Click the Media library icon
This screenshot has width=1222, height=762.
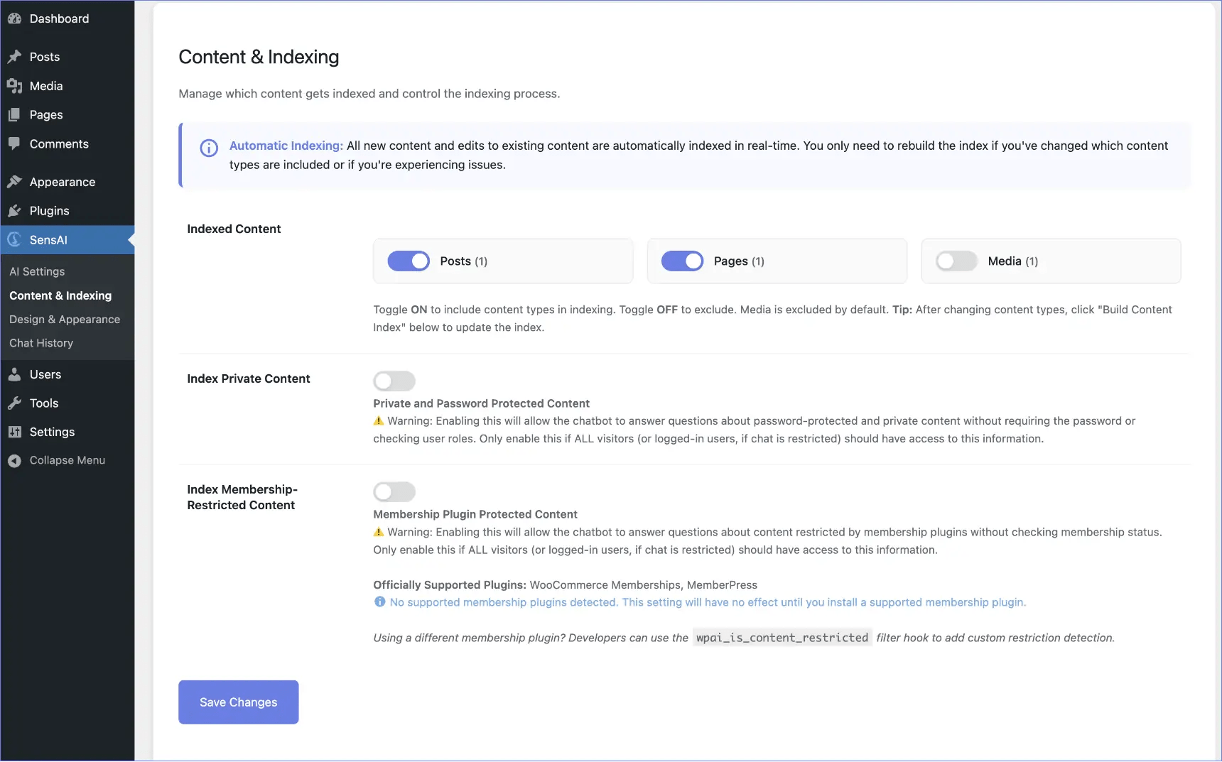[x=14, y=86]
